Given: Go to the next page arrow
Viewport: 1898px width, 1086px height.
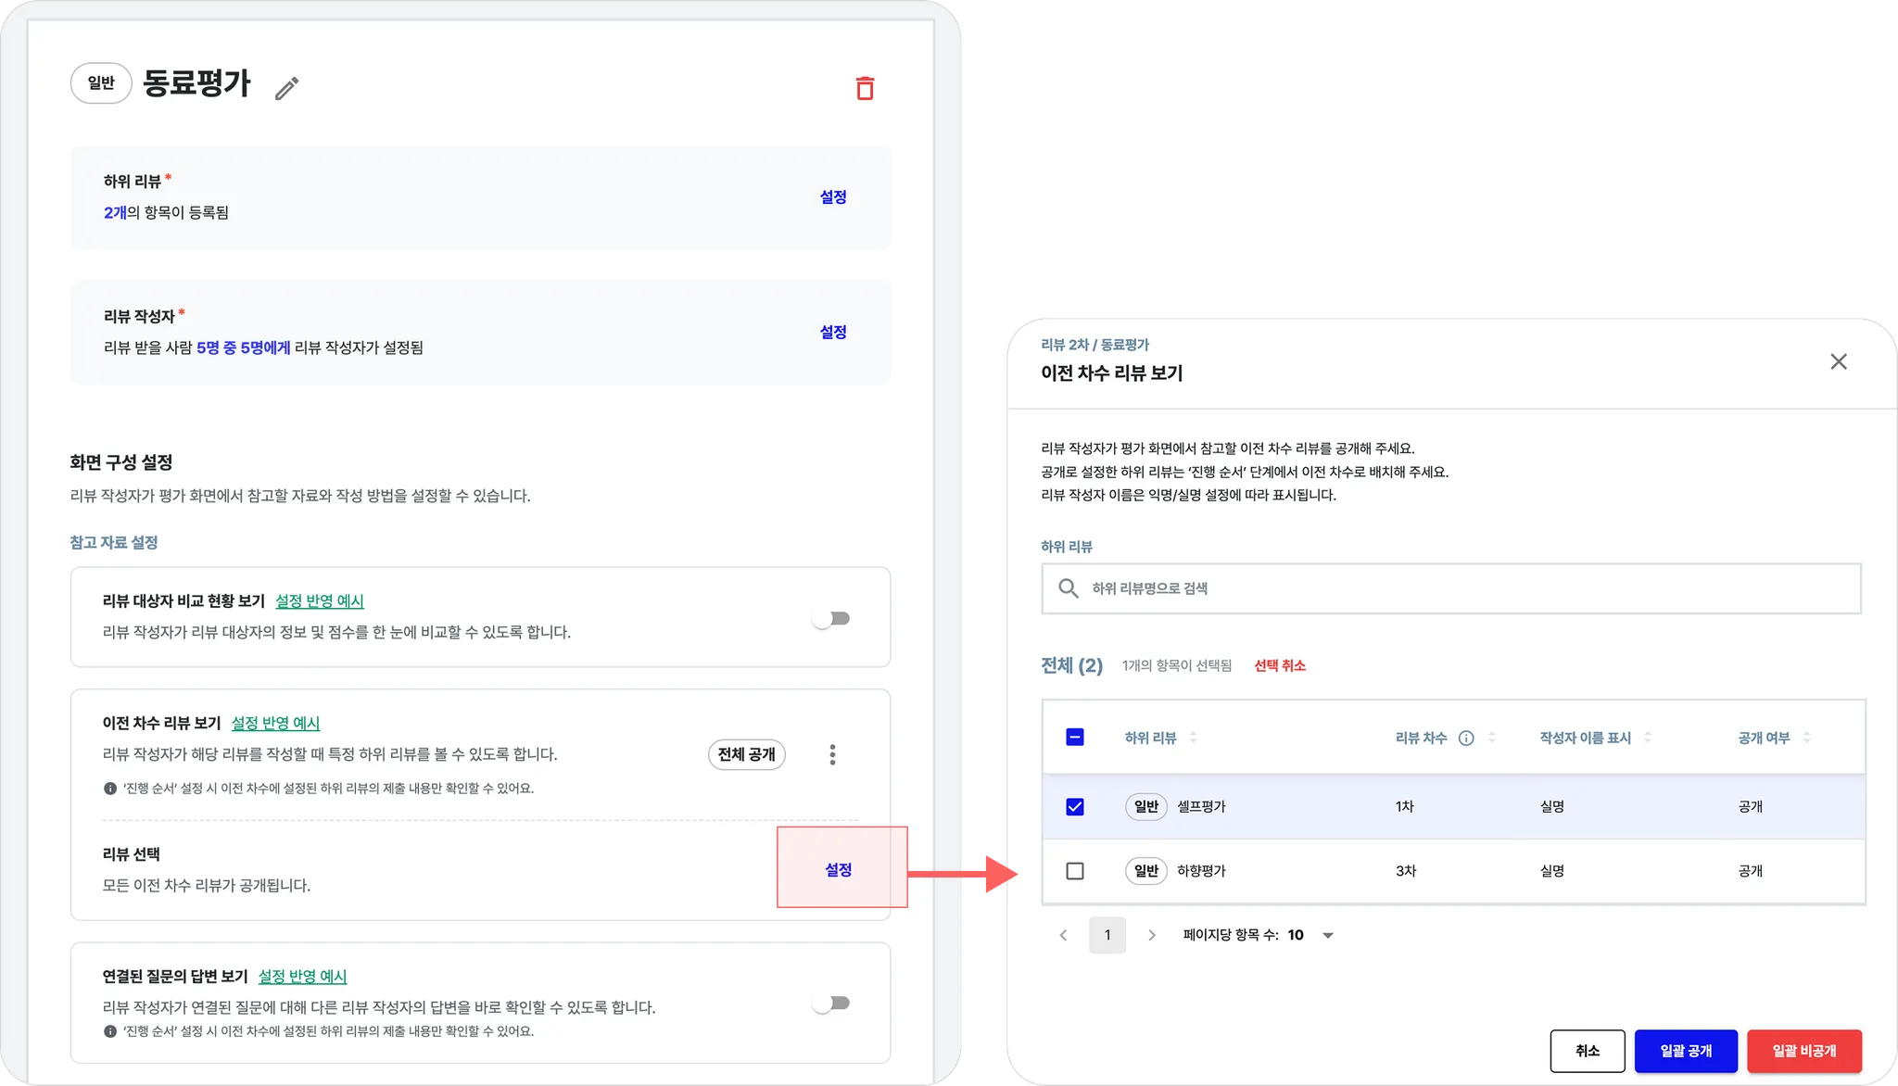Looking at the screenshot, I should tap(1152, 935).
